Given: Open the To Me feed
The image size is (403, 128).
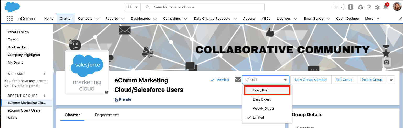Looking at the screenshot, I should [x=13, y=40].
